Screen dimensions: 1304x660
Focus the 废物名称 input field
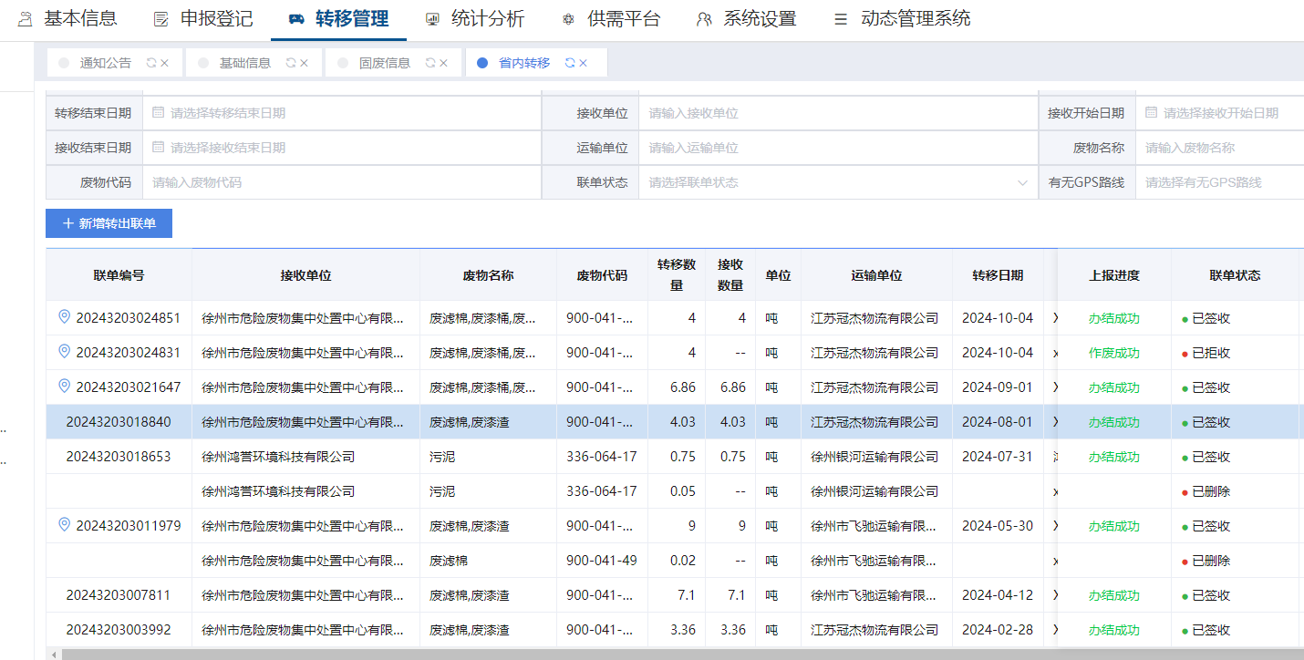click(1220, 148)
